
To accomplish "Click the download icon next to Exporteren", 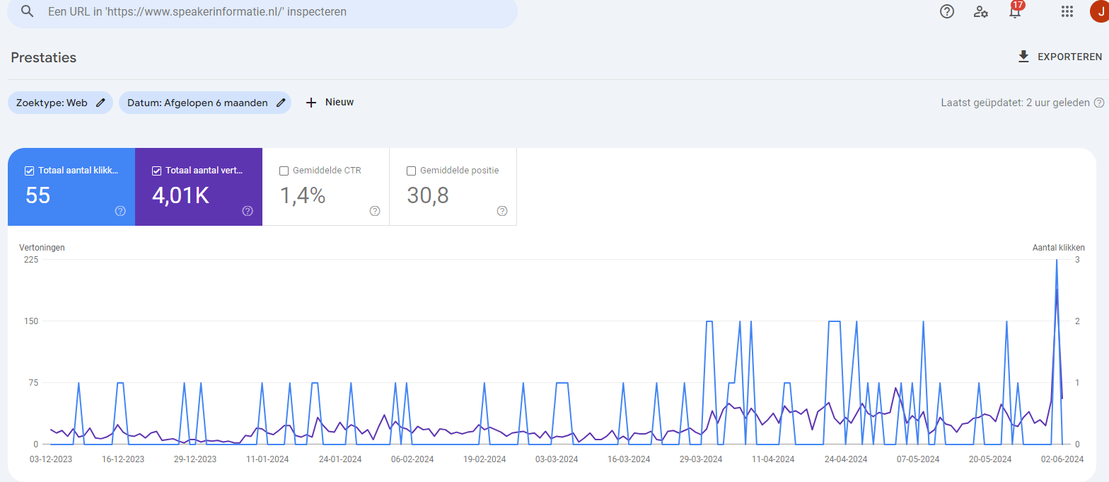I will click(x=1023, y=57).
